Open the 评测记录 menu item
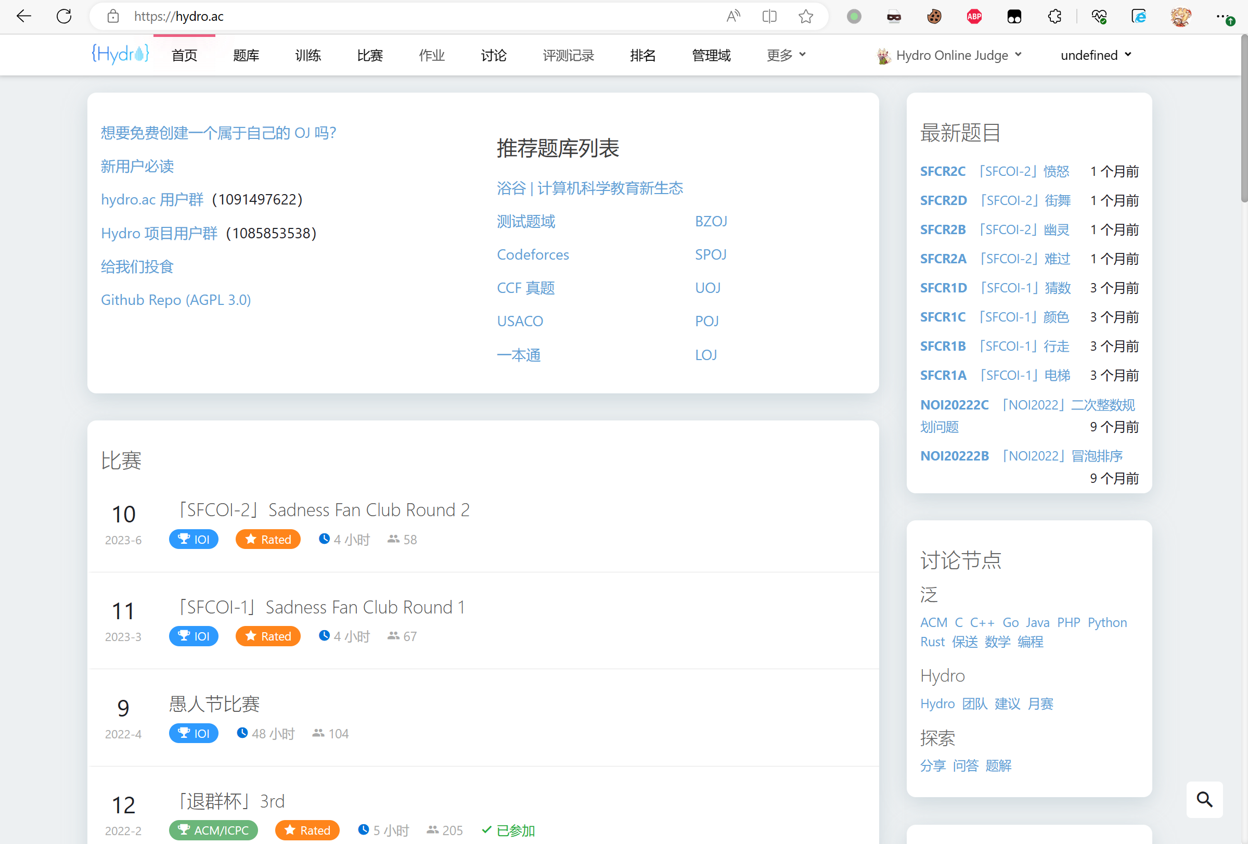This screenshot has width=1248, height=844. pyautogui.click(x=568, y=55)
